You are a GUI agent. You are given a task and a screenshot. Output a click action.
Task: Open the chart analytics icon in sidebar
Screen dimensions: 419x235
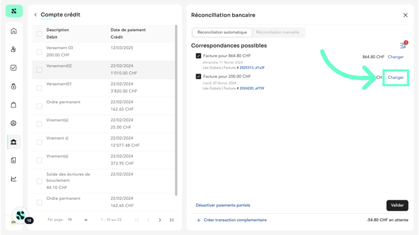pos(13,179)
